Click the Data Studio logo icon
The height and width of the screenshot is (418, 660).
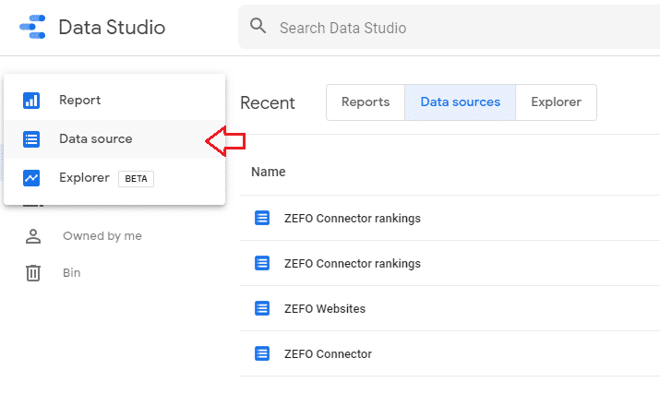click(32, 27)
